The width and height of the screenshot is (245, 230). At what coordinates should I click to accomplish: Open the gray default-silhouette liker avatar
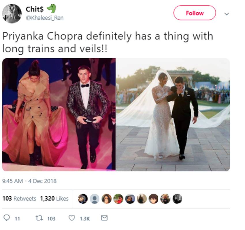[95, 199]
